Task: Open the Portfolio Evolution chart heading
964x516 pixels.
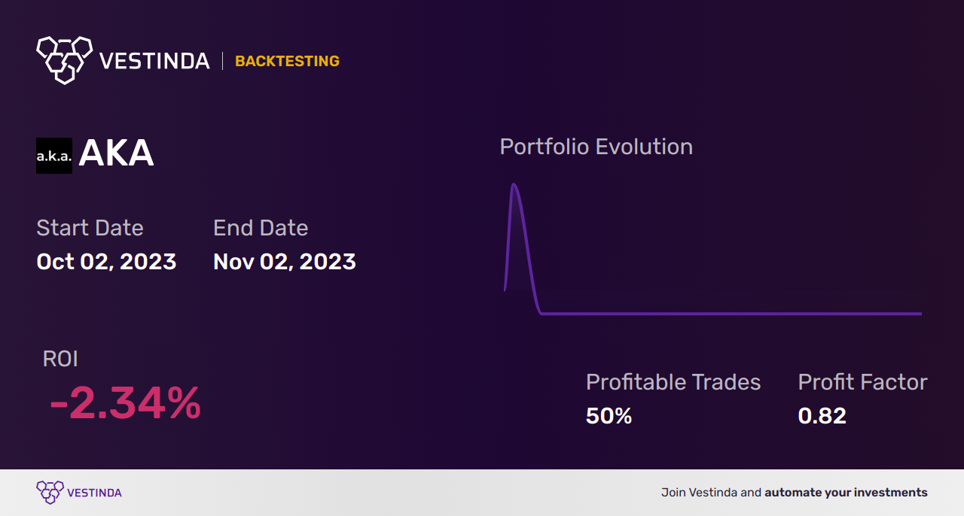Action: pos(596,147)
